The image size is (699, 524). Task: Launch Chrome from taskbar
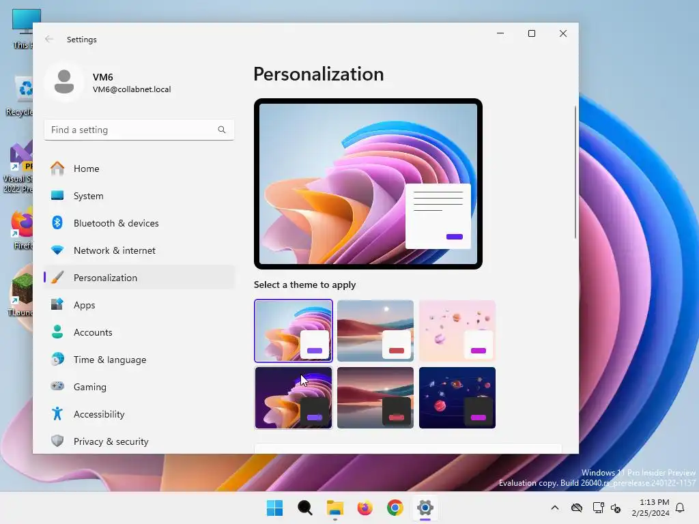[x=395, y=508]
